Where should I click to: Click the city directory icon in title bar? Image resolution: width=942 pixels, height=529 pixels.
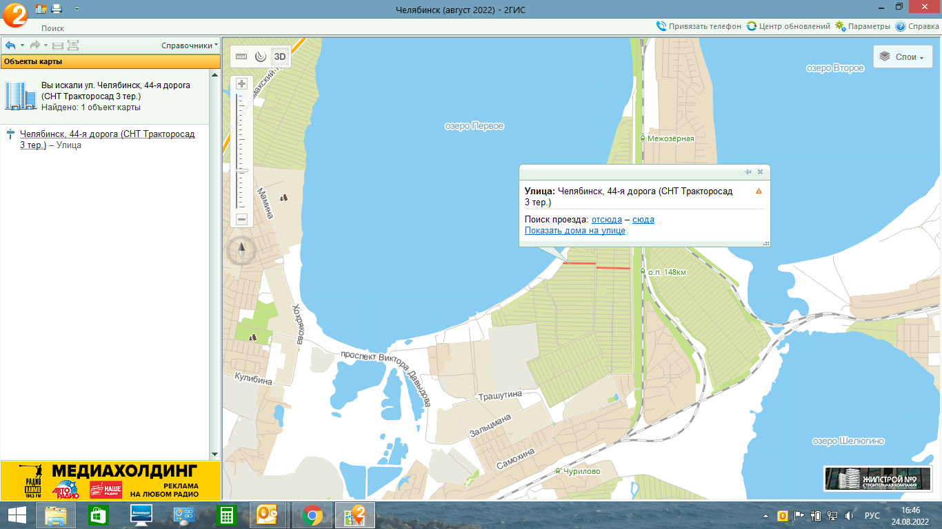41,9
